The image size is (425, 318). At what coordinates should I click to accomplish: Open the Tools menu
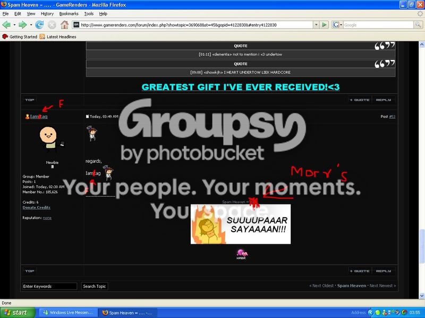click(x=89, y=14)
